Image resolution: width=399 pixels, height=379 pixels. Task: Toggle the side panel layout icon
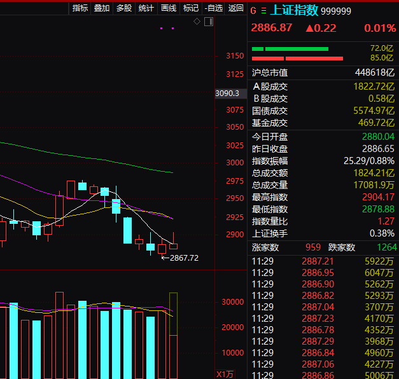209,22
